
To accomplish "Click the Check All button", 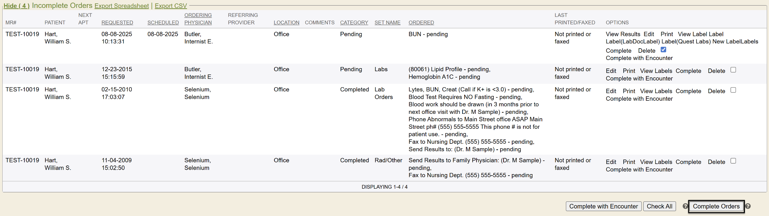I will pyautogui.click(x=659, y=206).
